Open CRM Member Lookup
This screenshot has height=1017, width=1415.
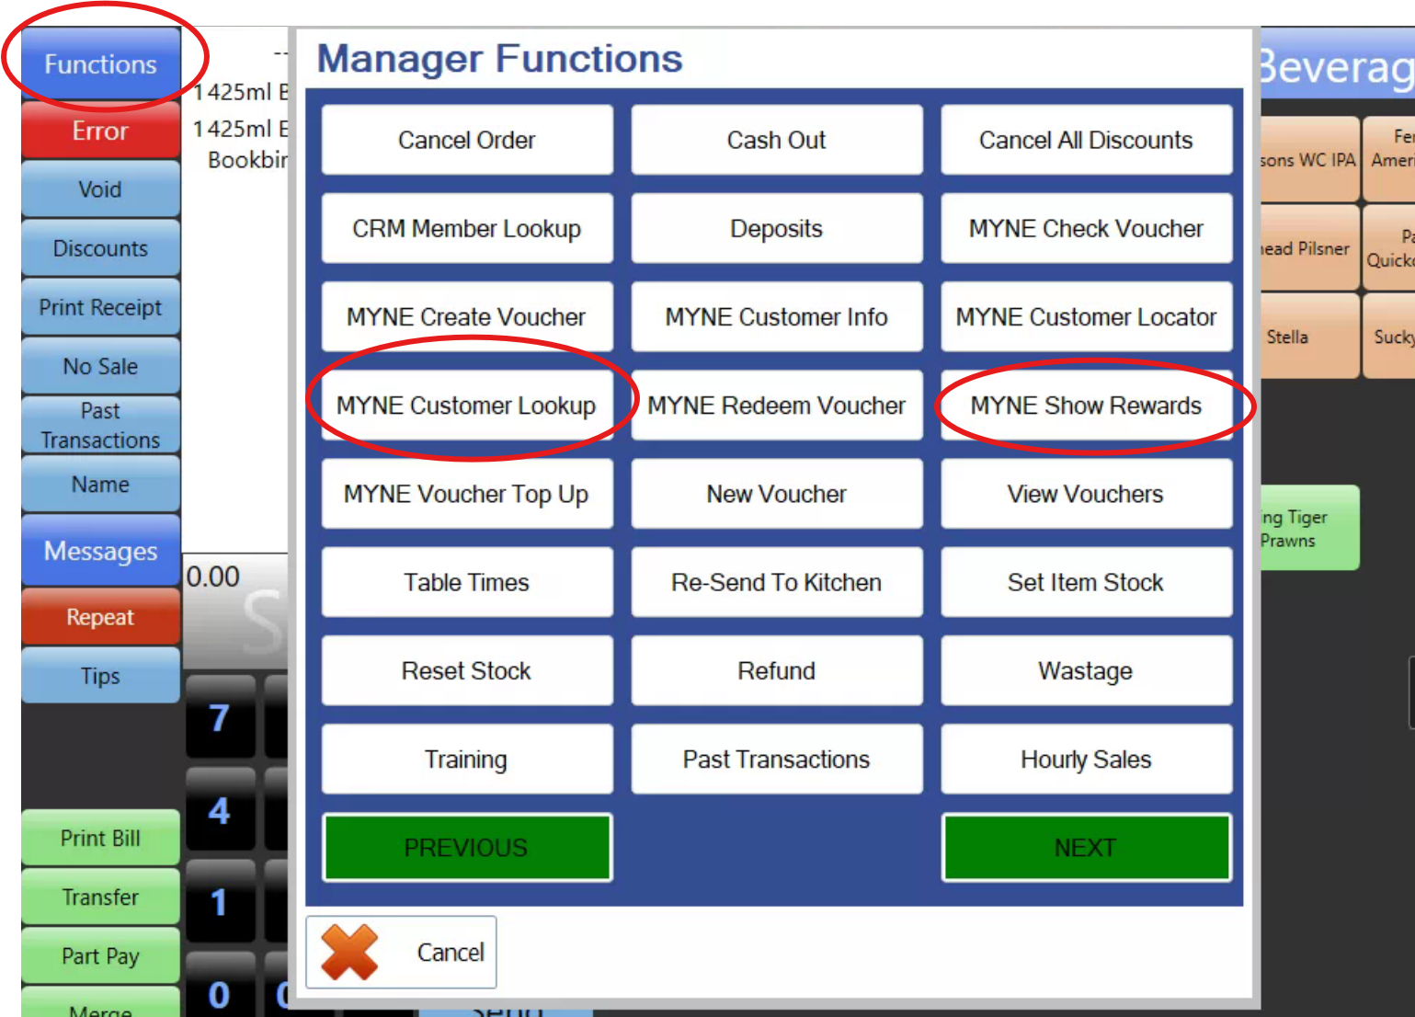[467, 228]
